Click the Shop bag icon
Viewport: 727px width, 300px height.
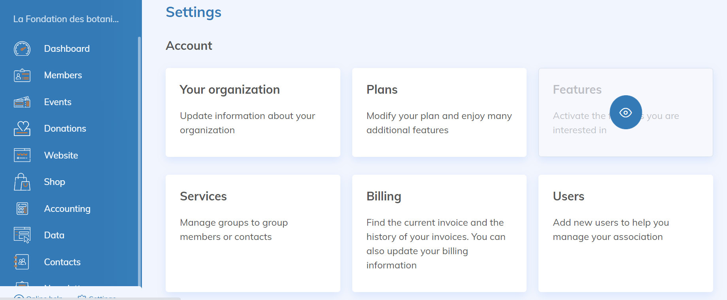(22, 182)
